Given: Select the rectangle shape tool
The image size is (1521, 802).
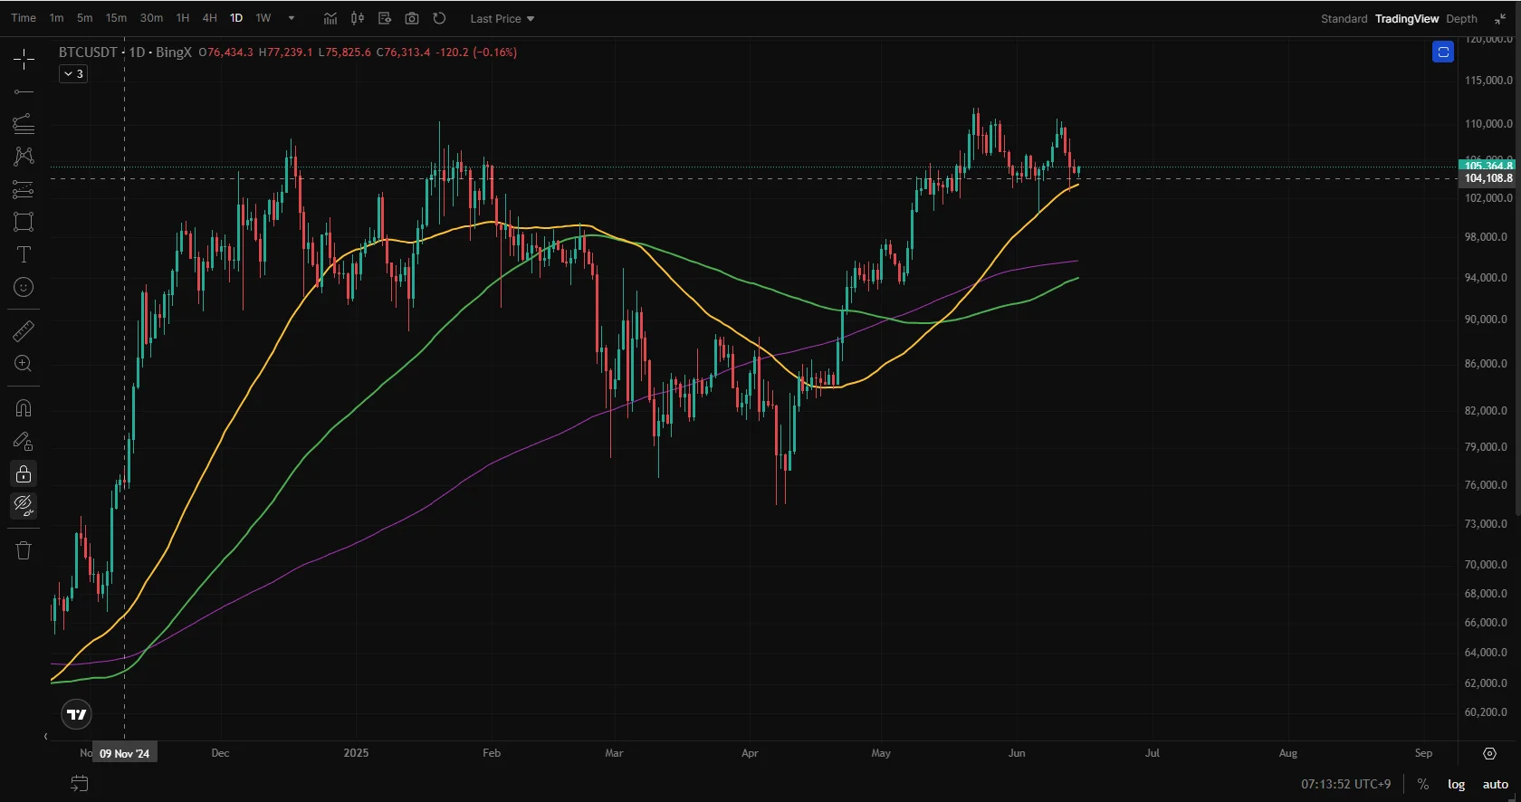Looking at the screenshot, I should [x=24, y=222].
